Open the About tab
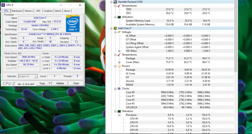The image size is (252, 134). coord(67,11)
